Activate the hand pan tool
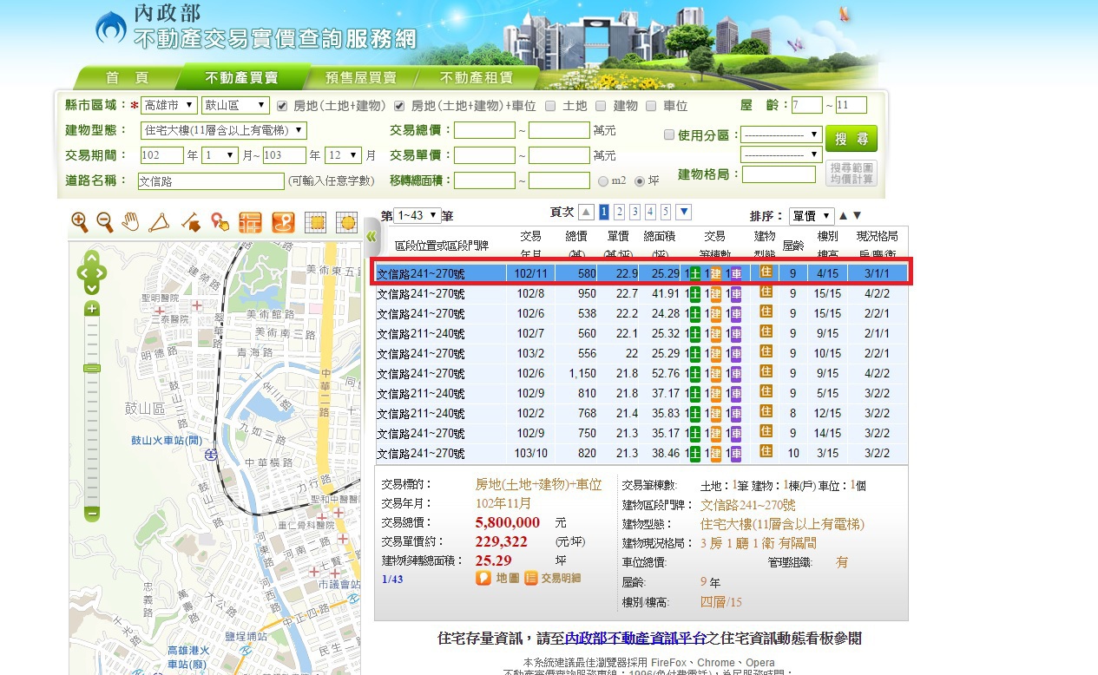This screenshot has width=1098, height=675. pos(130,222)
